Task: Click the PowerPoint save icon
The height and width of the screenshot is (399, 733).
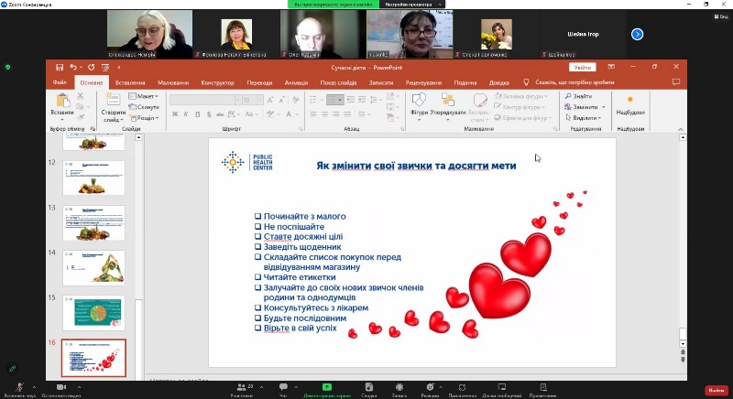Action: click(60, 67)
